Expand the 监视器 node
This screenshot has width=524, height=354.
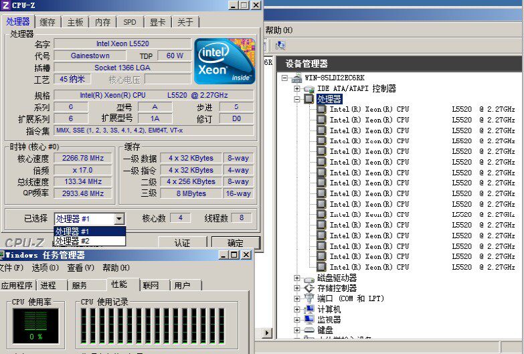[296, 320]
